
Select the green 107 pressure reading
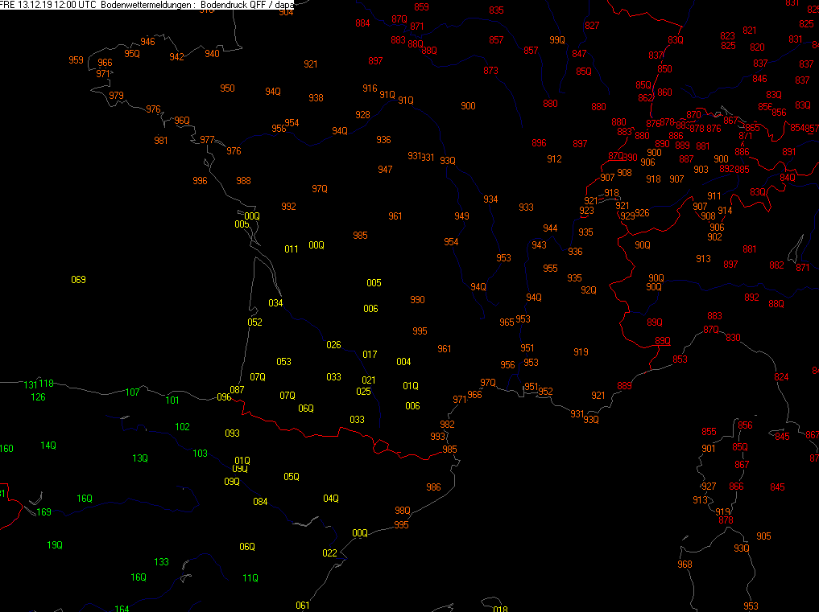(x=132, y=392)
